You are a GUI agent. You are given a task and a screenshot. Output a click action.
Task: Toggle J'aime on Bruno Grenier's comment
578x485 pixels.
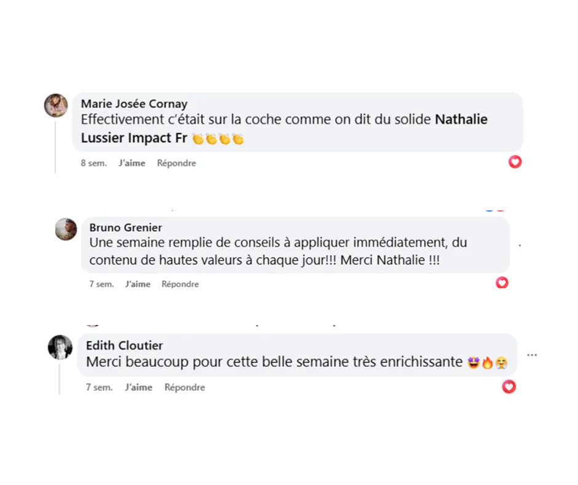[x=137, y=284]
